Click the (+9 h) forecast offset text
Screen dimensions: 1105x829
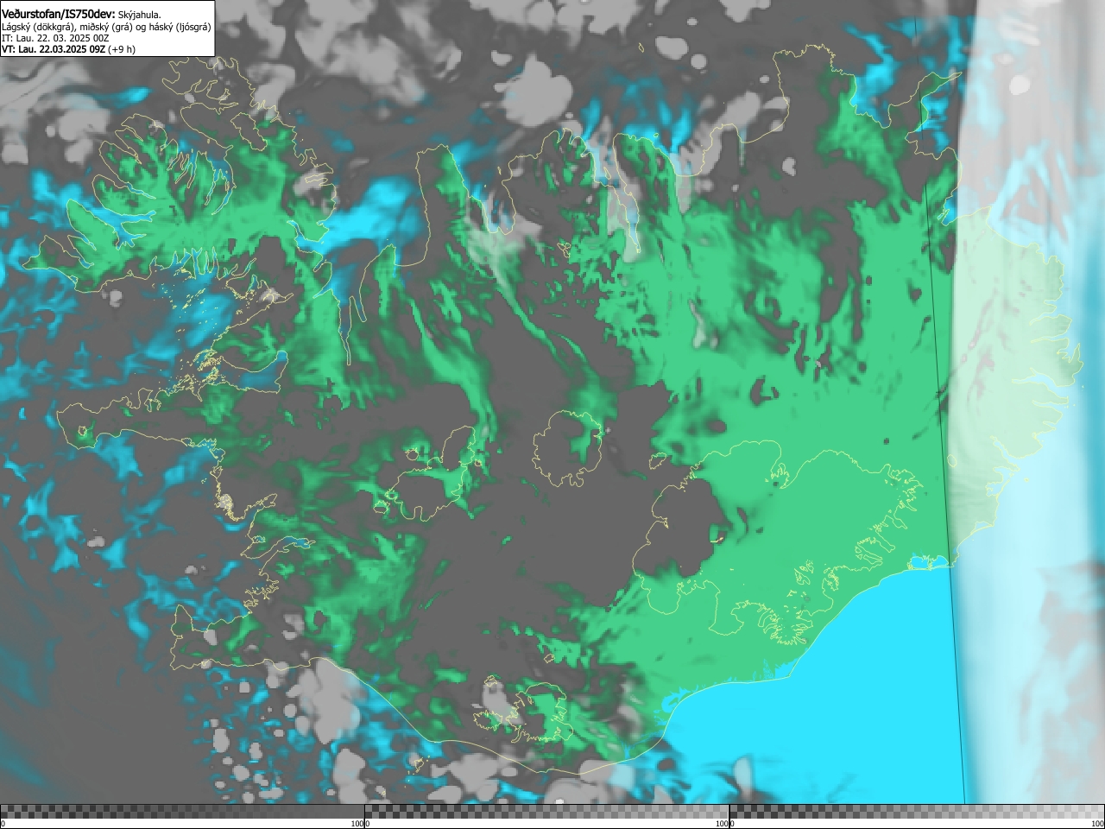coord(122,49)
